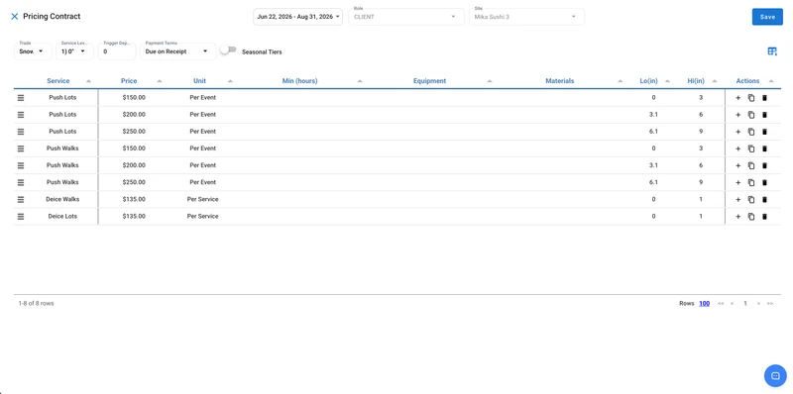Open the chat support bubble

click(x=775, y=375)
